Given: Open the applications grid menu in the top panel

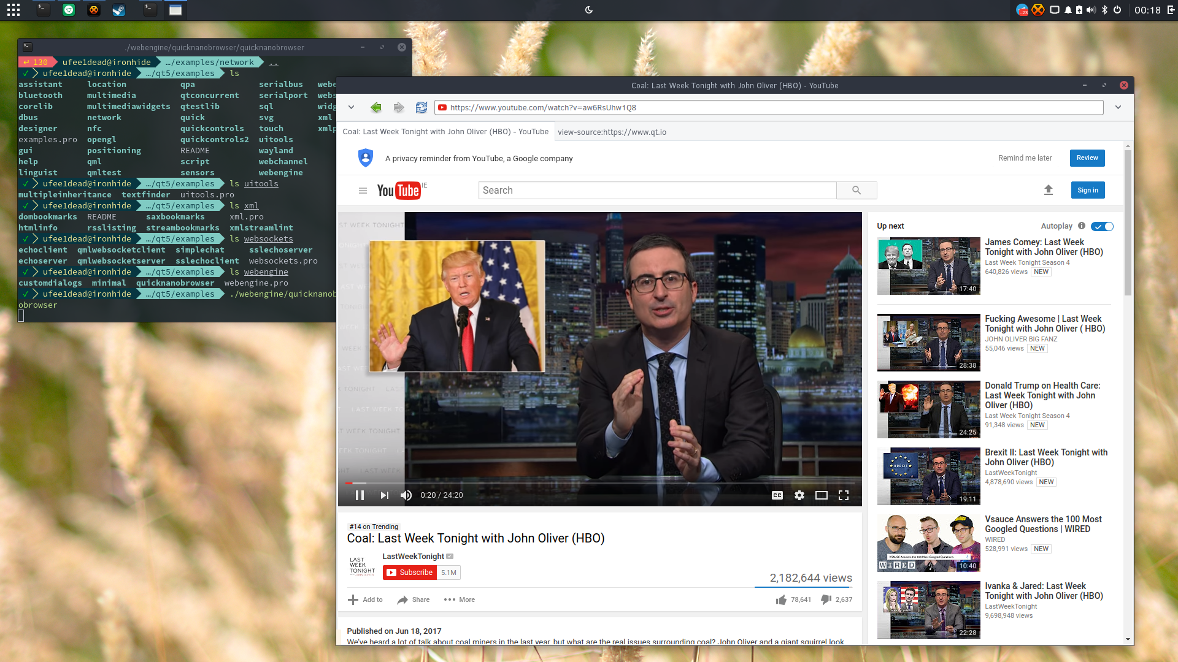Looking at the screenshot, I should tap(13, 10).
